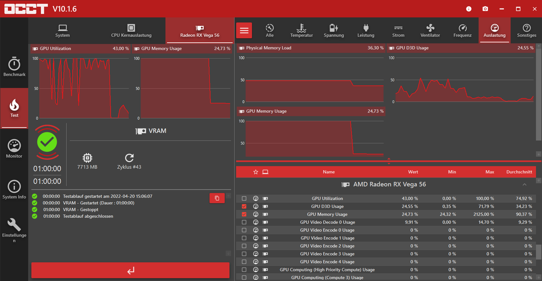Screen dimensions: 542x281
Task: Click the Zyklus #43 cycle icon
Action: [x=129, y=158]
